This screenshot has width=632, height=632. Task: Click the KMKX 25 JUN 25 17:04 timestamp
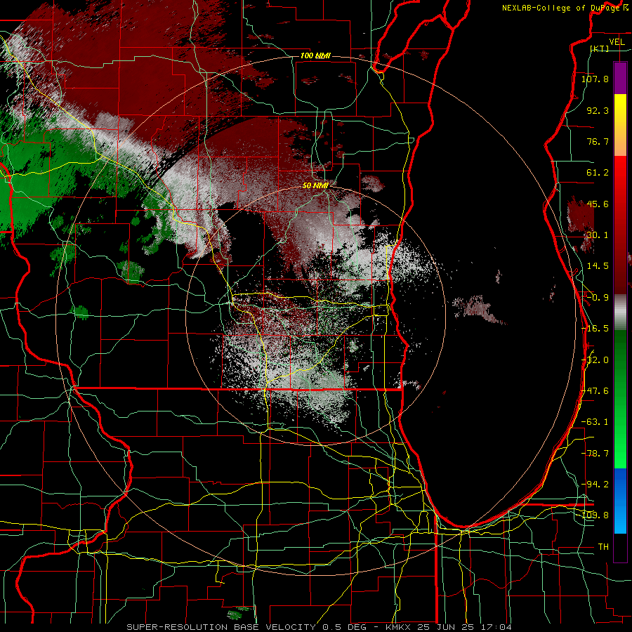point(449,627)
